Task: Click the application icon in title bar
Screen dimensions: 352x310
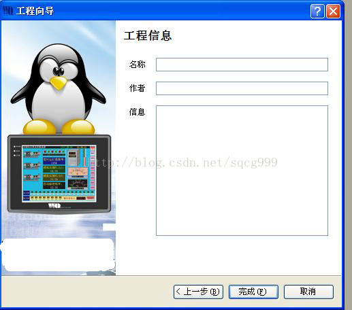Action: tap(8, 11)
